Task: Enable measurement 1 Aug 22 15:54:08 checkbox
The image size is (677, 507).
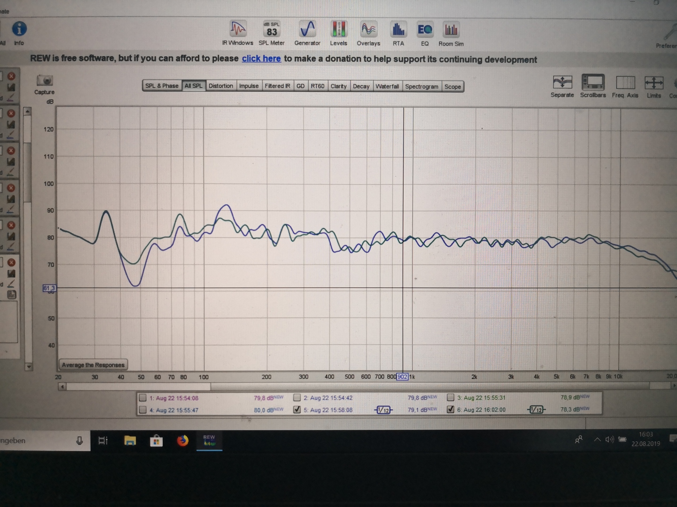Action: [143, 398]
